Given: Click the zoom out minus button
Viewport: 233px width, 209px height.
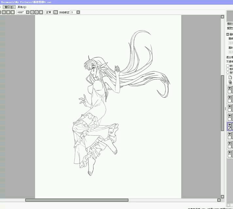Looking at the screenshot, I should (4, 12).
